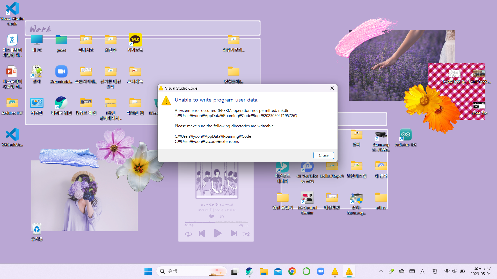The height and width of the screenshot is (279, 497).
Task: Open File Explorer from the taskbar
Action: [x=264, y=271]
